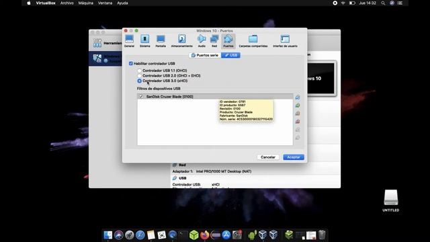Select the SanDisk Cruzer Blade [0100] row
Viewport: 430px width, 242px height.
click(215, 97)
